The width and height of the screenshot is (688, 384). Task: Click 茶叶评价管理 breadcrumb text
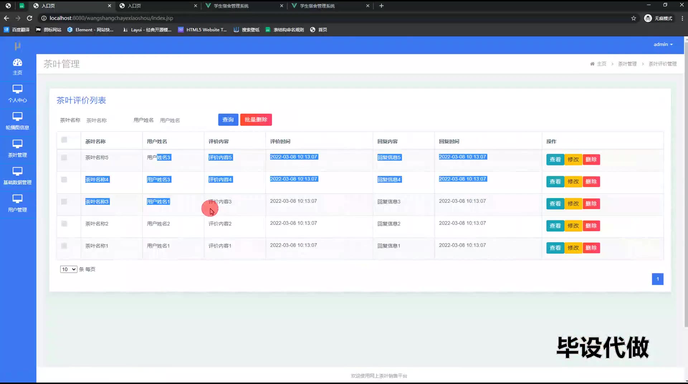coord(663,64)
